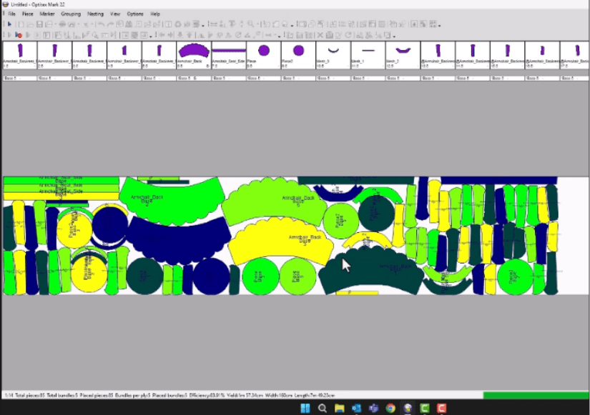The height and width of the screenshot is (415, 590).
Task: Open the Piece menu
Action: [27, 14]
